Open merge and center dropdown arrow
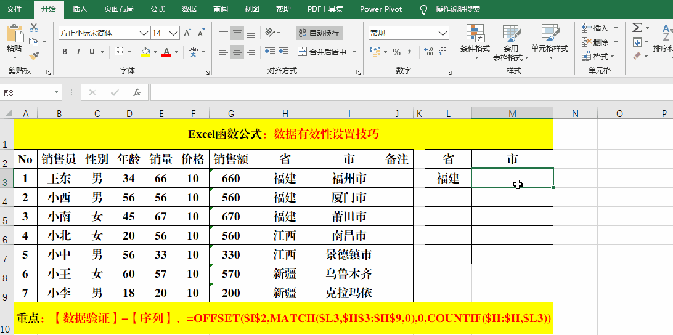673x335 pixels. click(354, 52)
